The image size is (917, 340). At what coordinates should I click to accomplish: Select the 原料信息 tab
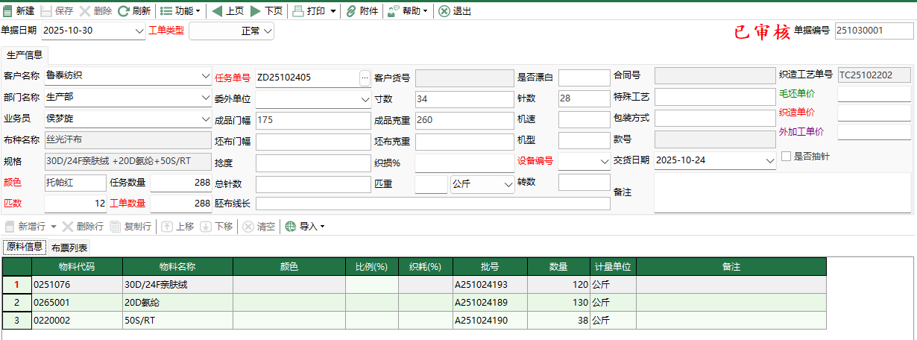pos(25,247)
